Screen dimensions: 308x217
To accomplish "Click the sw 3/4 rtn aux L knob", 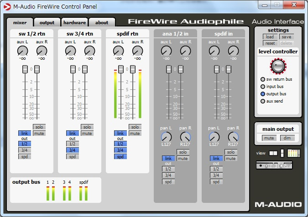I will pos(71,51).
